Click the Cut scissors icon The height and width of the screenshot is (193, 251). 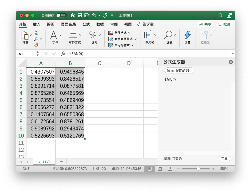pos(36,33)
